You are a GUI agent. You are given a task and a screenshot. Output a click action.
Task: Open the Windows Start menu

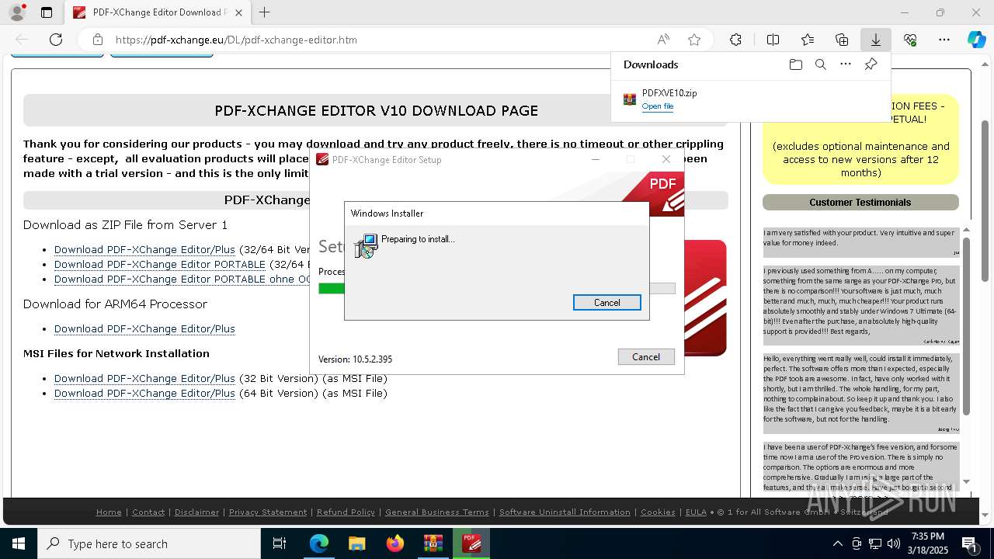click(x=19, y=543)
